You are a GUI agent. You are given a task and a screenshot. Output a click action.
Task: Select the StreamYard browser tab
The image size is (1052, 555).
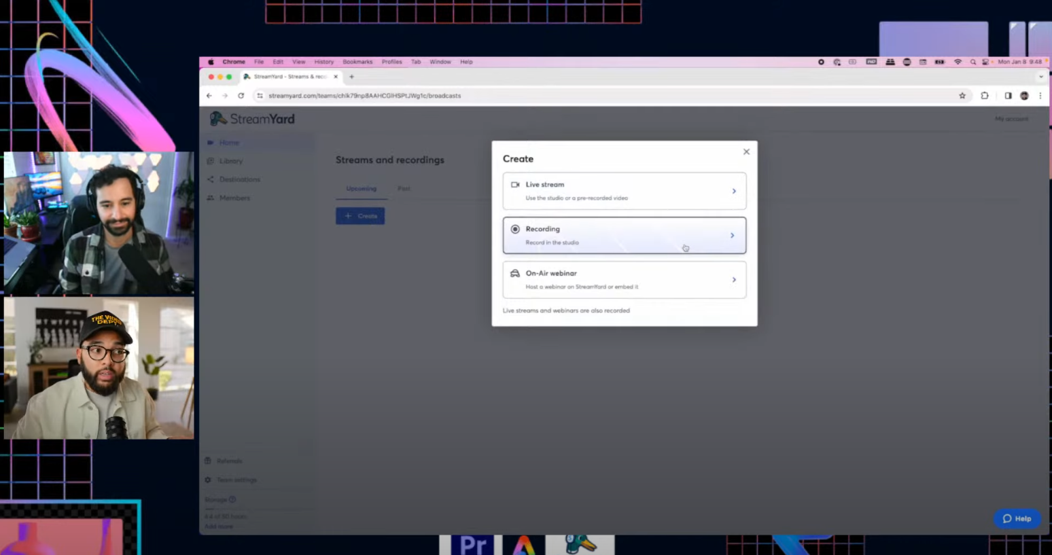coord(291,77)
